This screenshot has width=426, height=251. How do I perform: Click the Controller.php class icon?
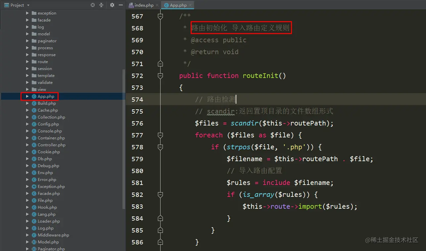pos(34,145)
